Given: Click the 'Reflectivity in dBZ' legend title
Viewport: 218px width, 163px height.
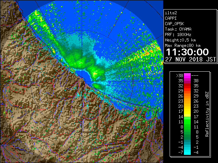Looking at the screenshot, I should (207, 114).
